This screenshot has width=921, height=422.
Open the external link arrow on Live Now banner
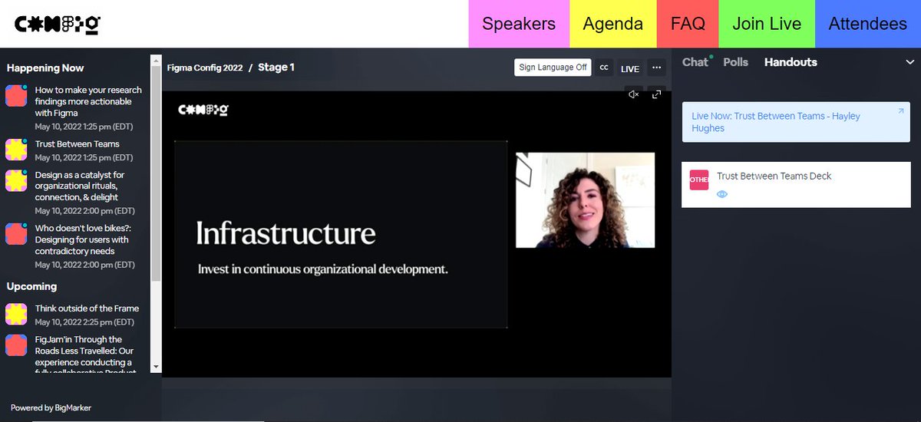901,112
